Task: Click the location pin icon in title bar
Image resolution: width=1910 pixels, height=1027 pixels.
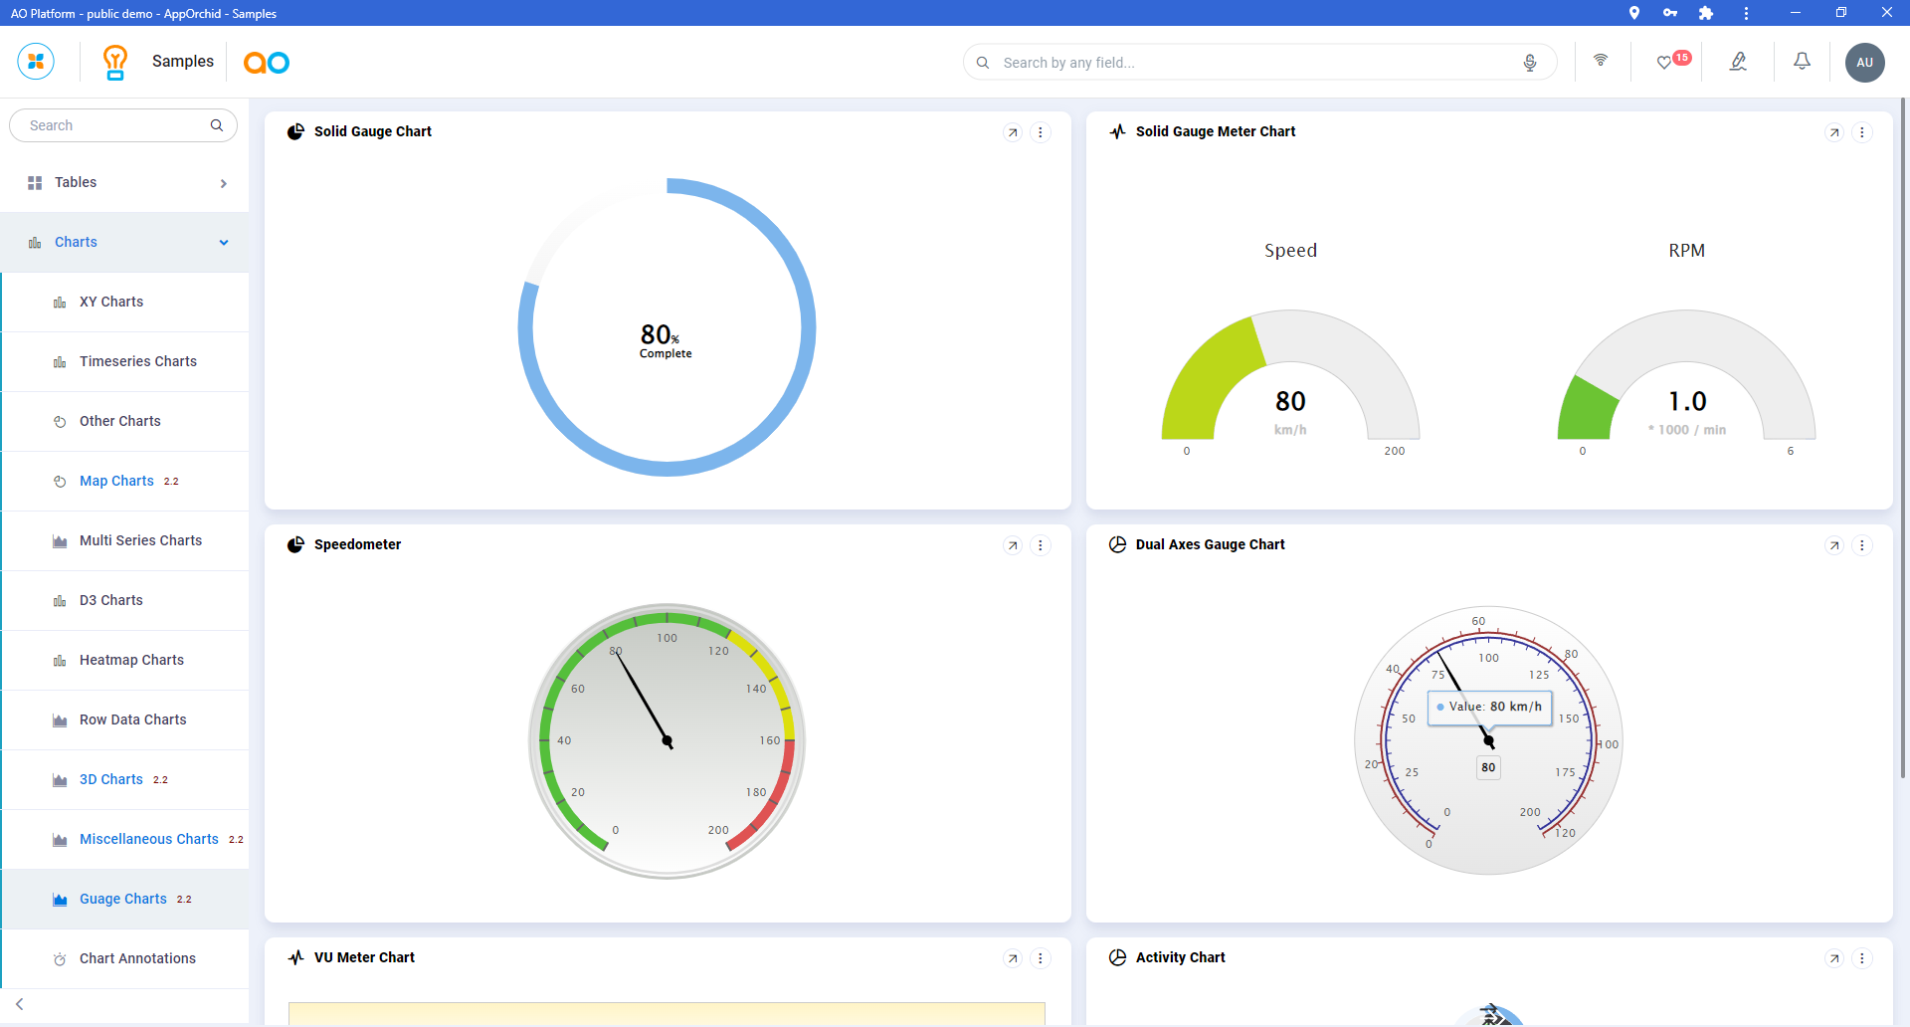Action: pyautogui.click(x=1633, y=13)
